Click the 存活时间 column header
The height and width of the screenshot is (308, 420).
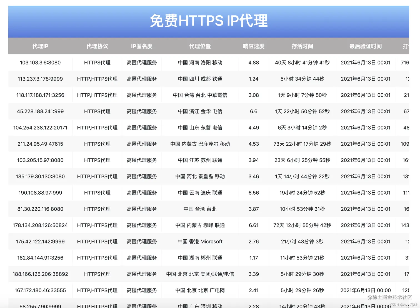click(x=302, y=46)
